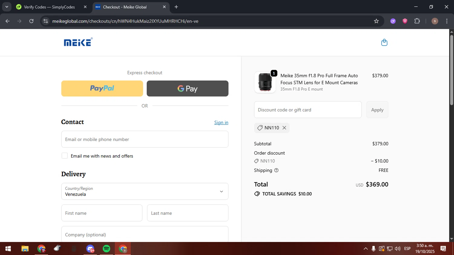Go forward to the next page
Screen dimensions: 454x255
(19, 21)
